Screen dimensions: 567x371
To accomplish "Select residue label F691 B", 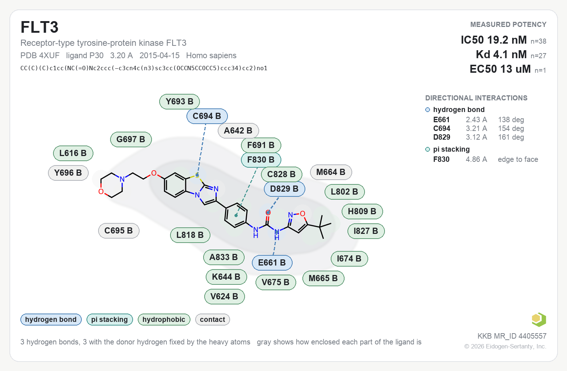I will pos(261,145).
